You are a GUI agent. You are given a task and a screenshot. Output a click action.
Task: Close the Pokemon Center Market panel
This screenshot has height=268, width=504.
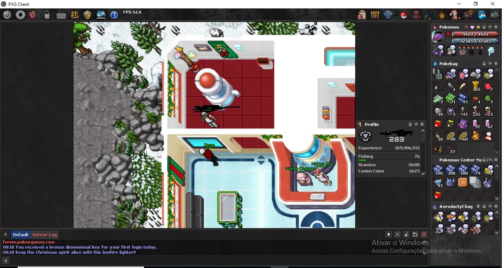496,160
